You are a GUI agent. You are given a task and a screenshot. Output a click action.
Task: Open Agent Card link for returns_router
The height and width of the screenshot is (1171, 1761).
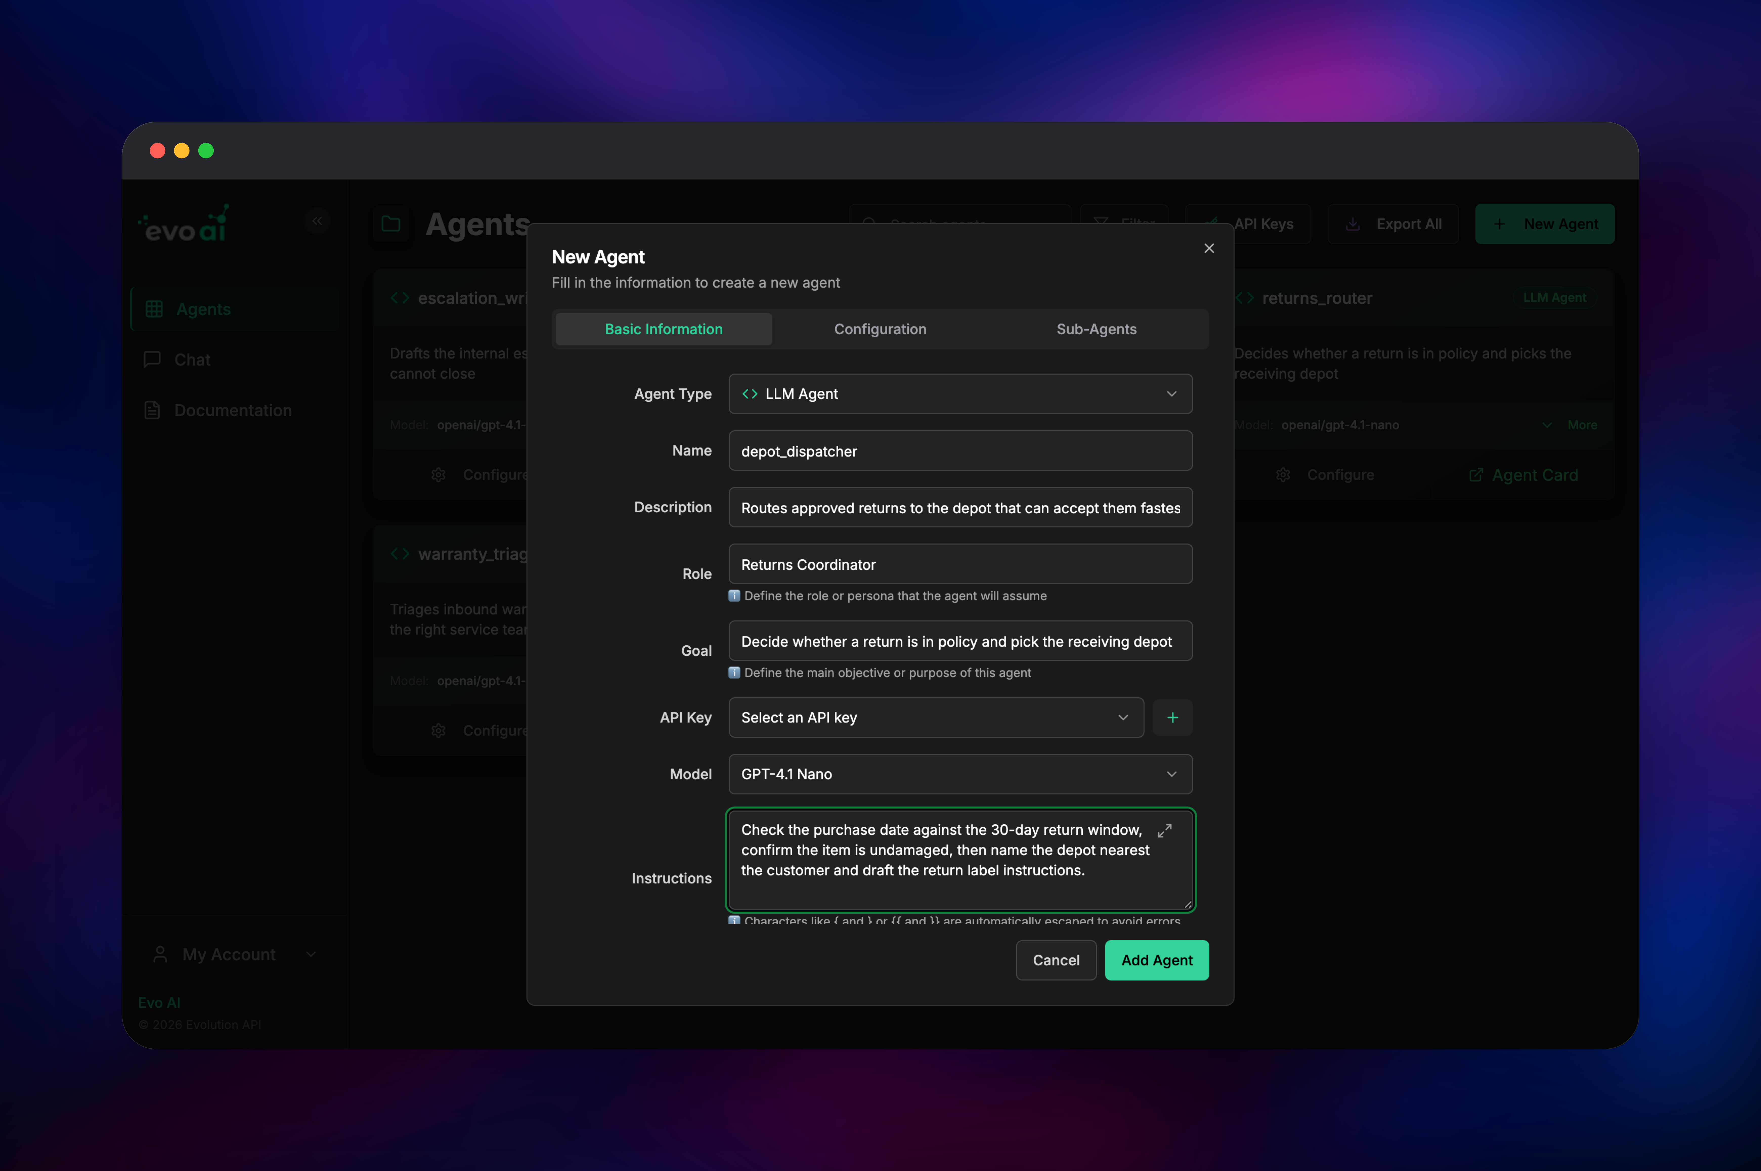click(x=1524, y=475)
